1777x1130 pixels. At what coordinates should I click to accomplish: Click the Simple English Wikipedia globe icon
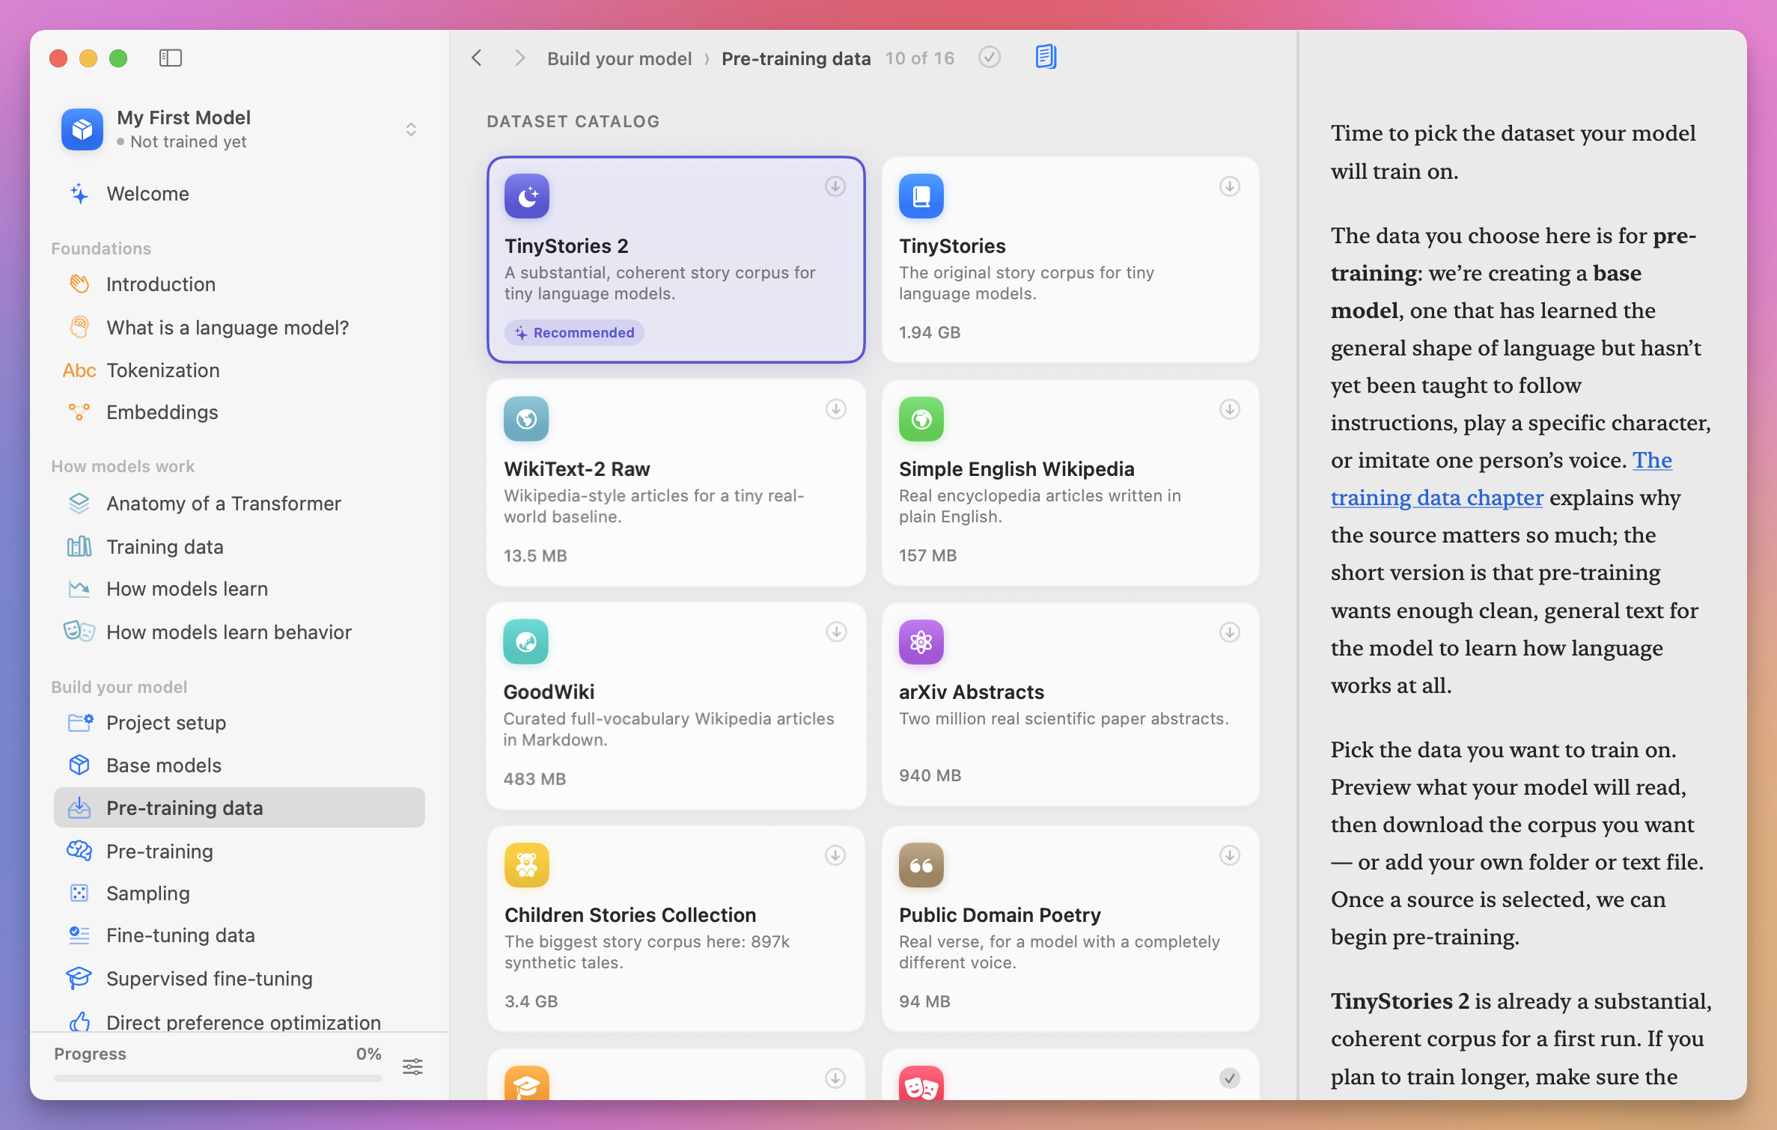click(x=921, y=419)
